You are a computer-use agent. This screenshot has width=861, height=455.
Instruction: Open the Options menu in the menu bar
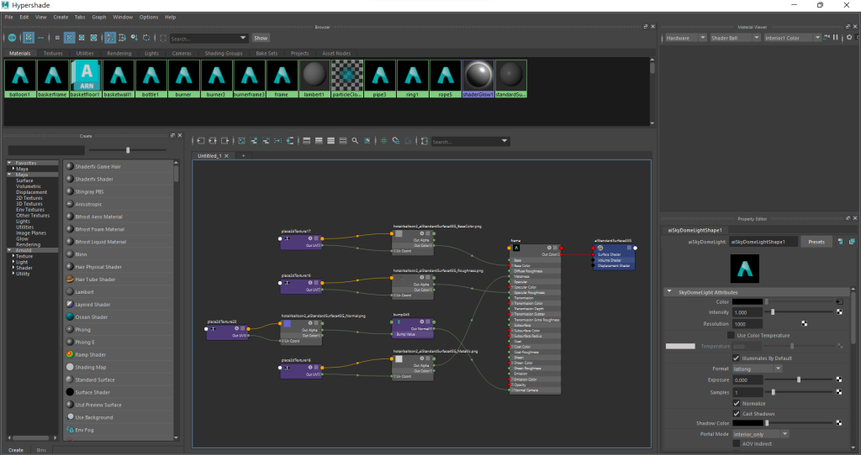tap(148, 17)
